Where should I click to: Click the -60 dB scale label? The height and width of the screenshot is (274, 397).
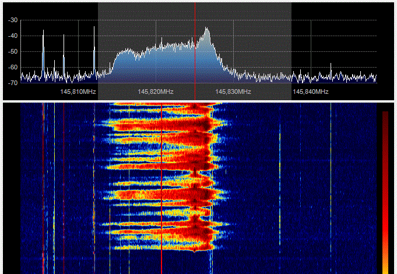13,68
